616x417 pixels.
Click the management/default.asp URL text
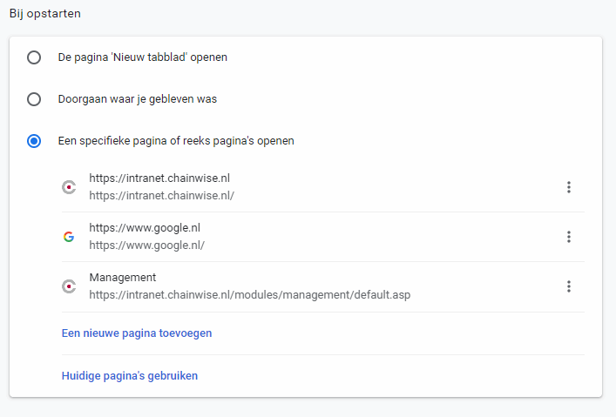coord(249,295)
